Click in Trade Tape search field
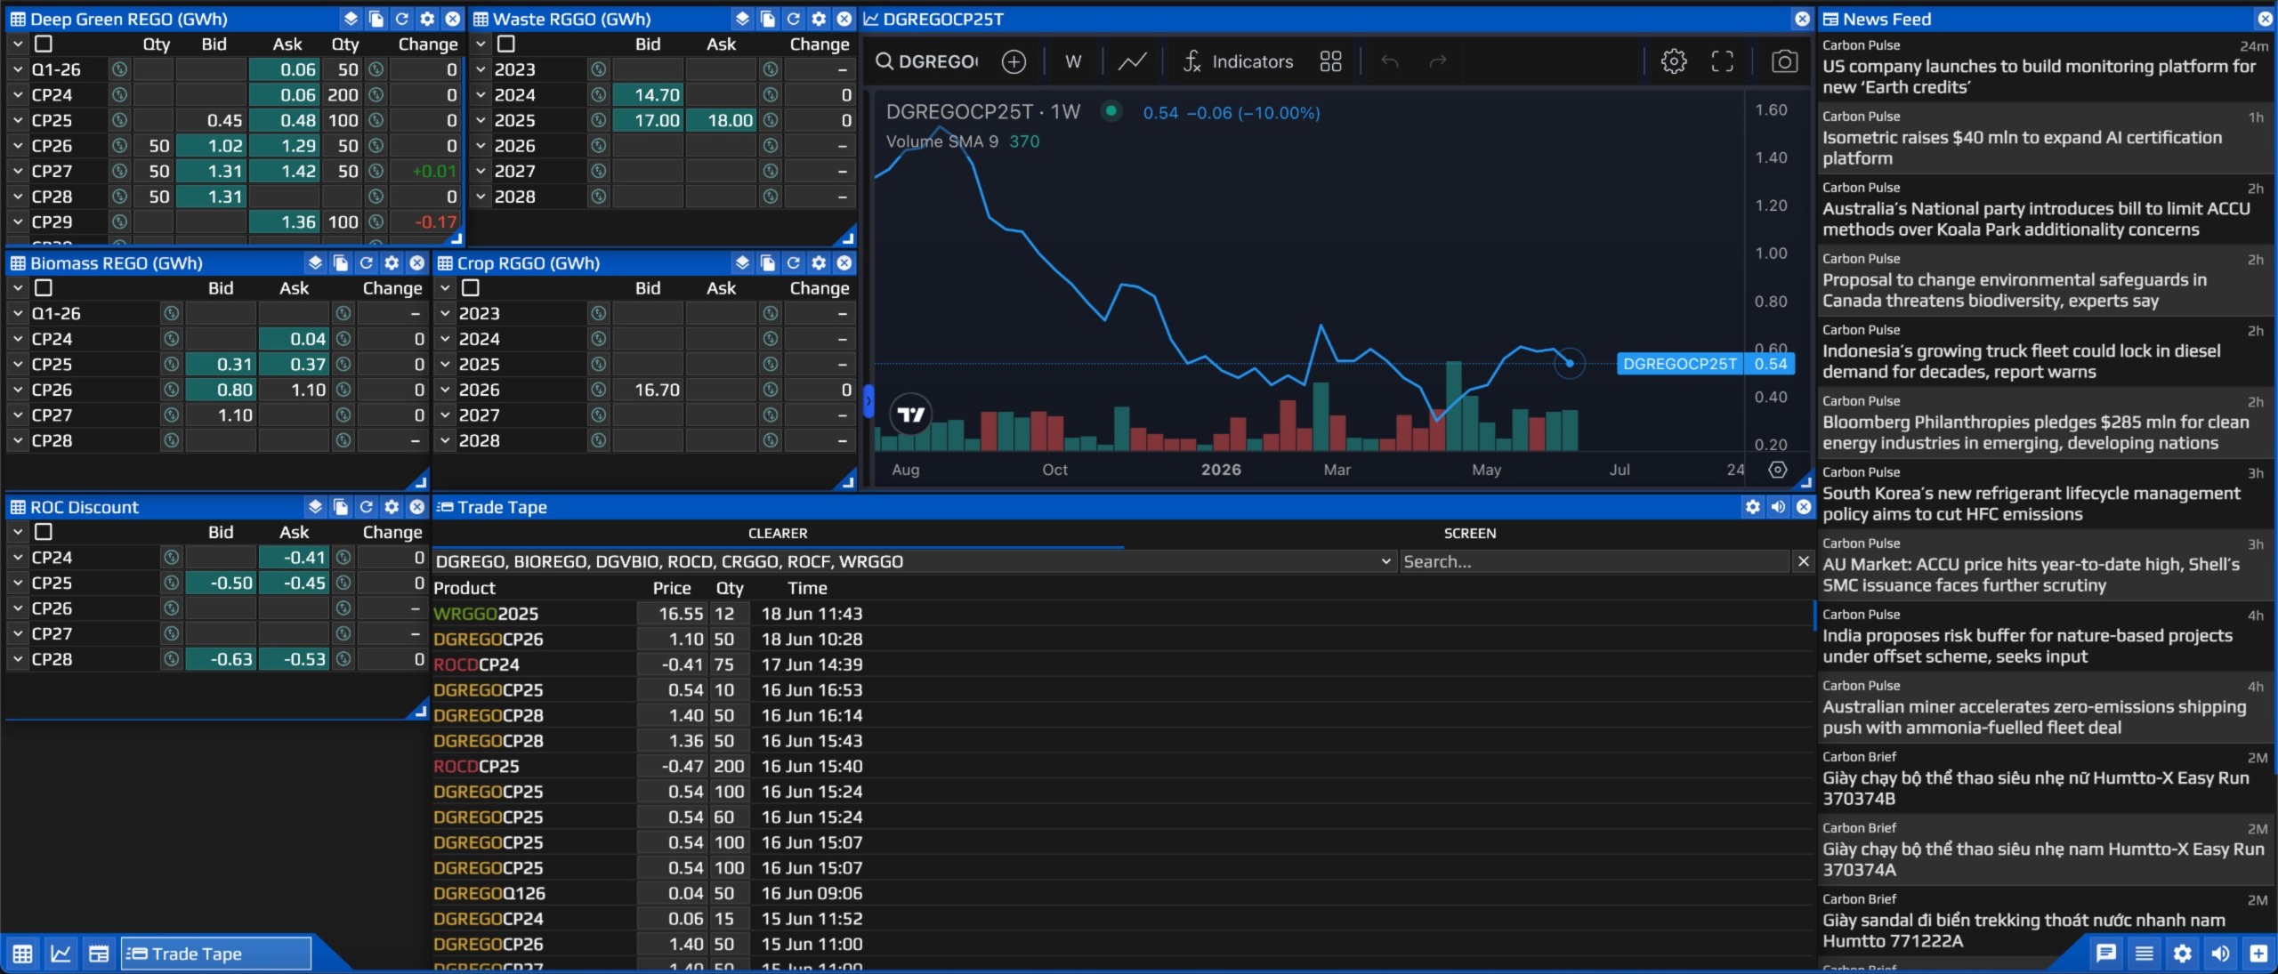The image size is (2278, 974). [x=1594, y=561]
